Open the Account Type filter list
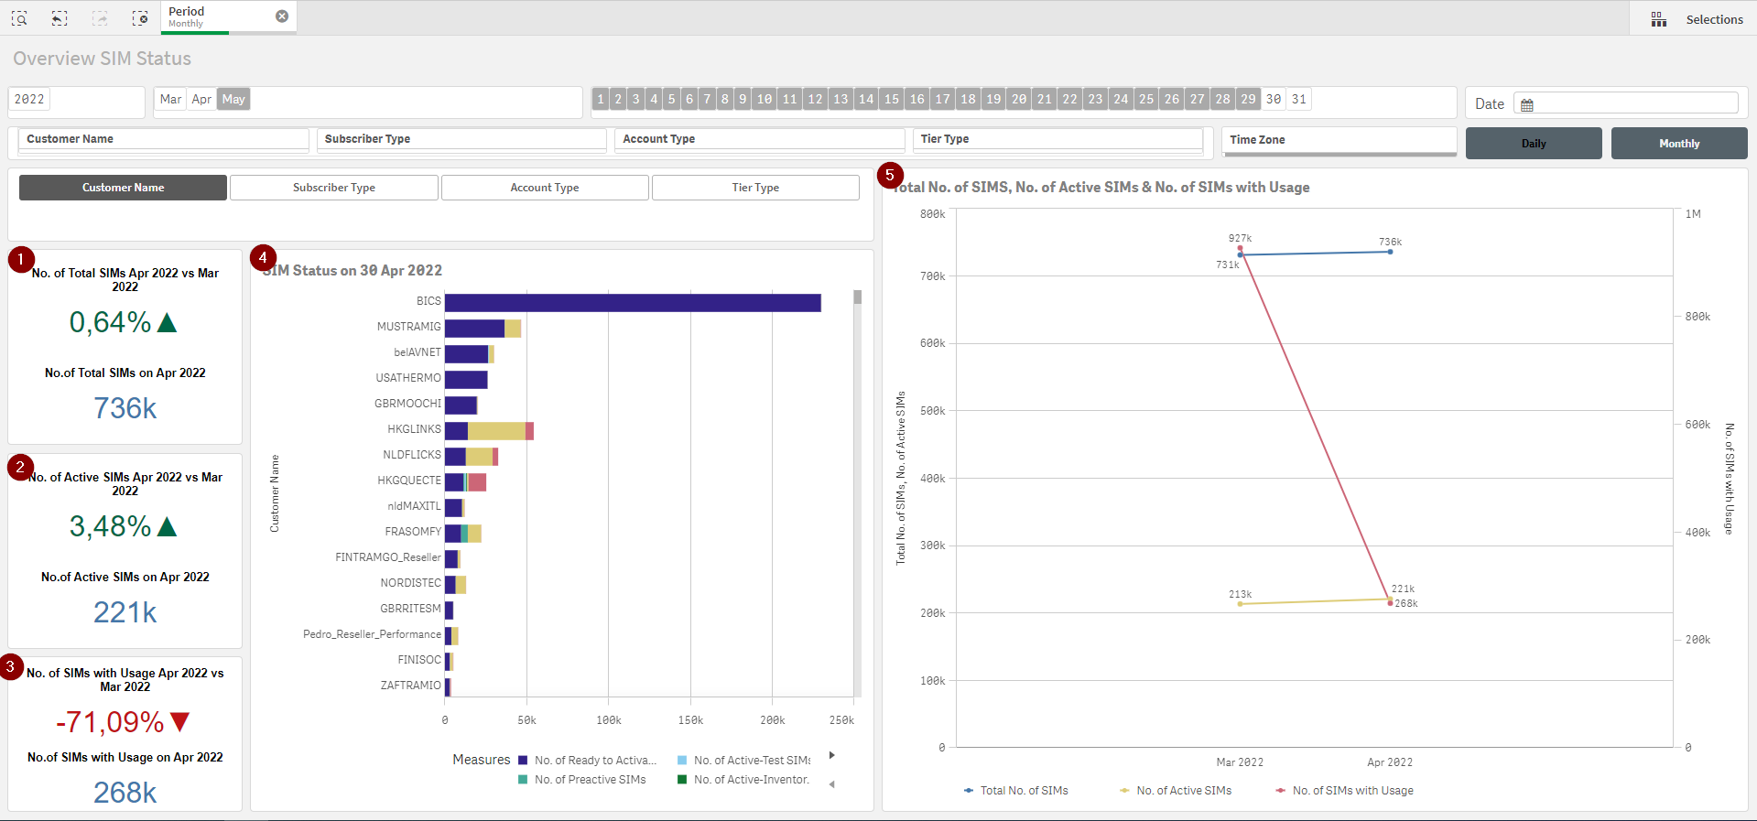The image size is (1757, 821). 758,139
